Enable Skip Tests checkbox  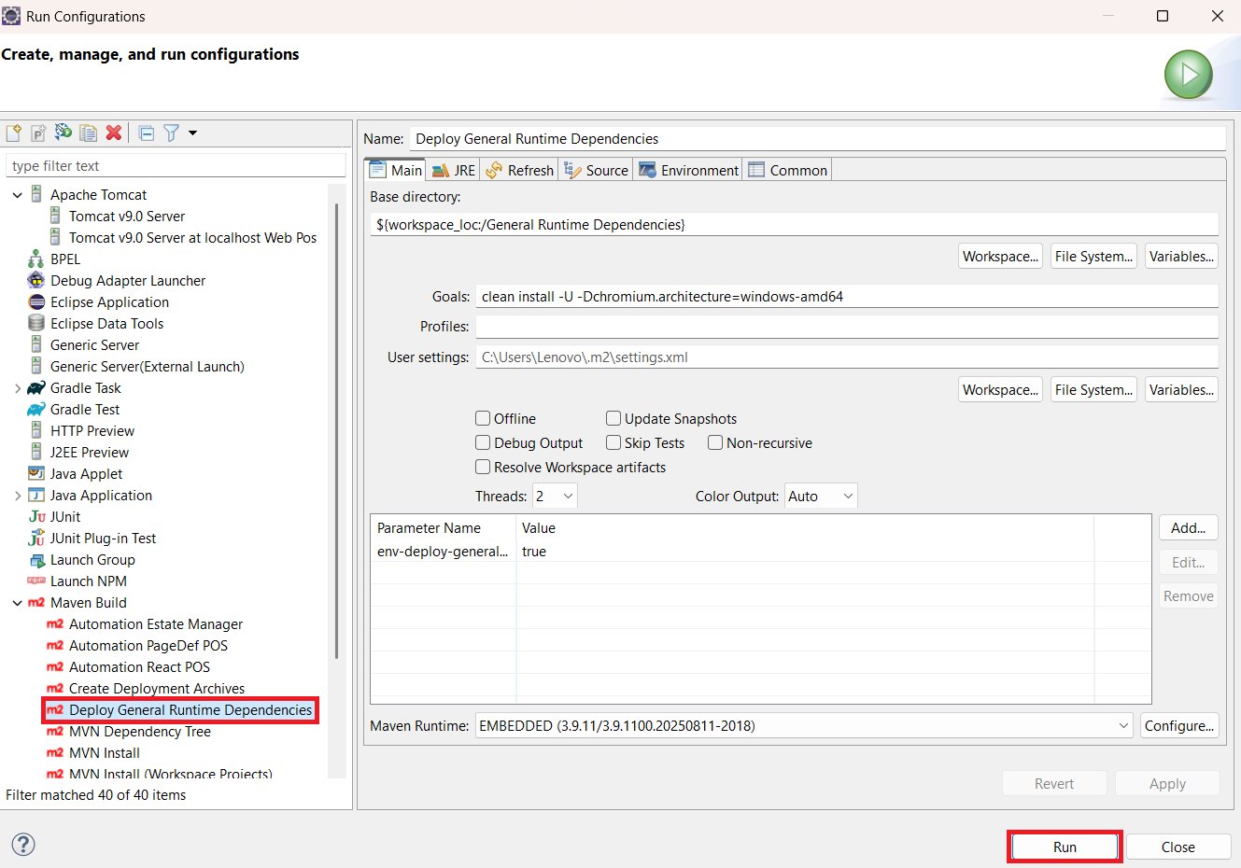(x=613, y=442)
